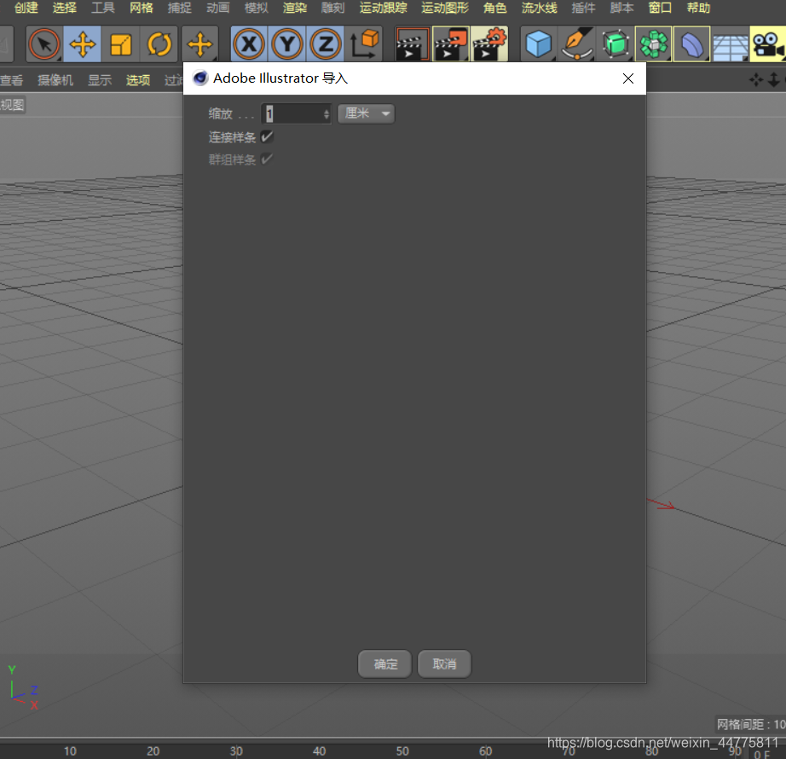
Task: Open the 运动跟踪 menu
Action: [x=384, y=8]
